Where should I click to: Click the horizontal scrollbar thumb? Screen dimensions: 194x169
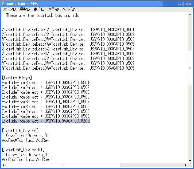click(x=63, y=165)
